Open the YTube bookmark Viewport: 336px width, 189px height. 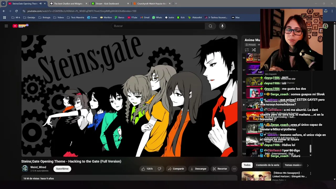(x=133, y=18)
